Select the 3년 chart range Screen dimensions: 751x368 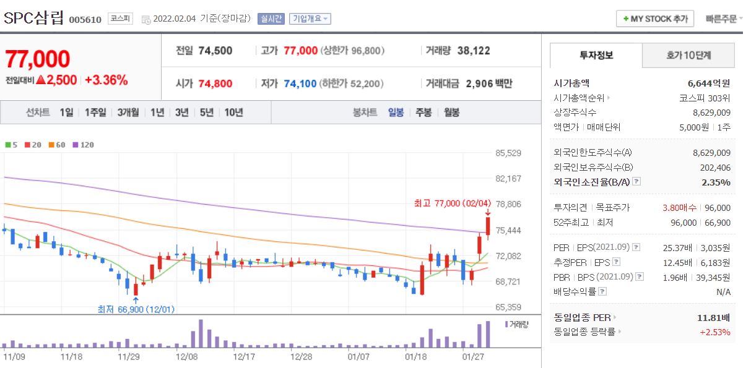182,113
